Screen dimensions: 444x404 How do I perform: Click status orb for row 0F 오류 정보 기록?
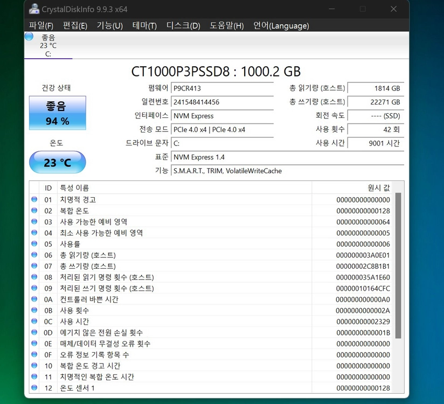pyautogui.click(x=34, y=354)
